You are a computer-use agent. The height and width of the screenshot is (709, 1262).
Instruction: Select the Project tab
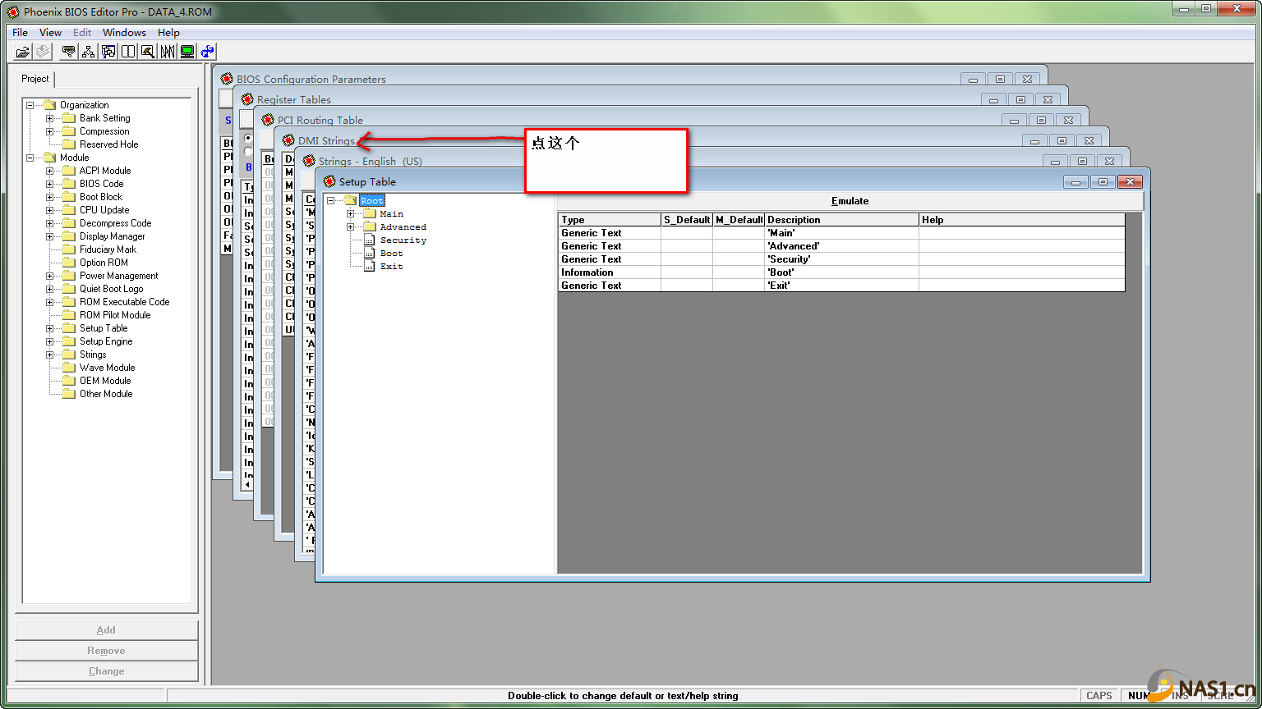[35, 79]
